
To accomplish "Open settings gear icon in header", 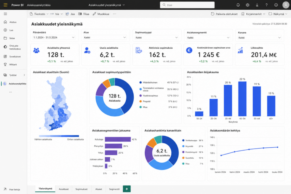I will pyautogui.click(x=248, y=5).
